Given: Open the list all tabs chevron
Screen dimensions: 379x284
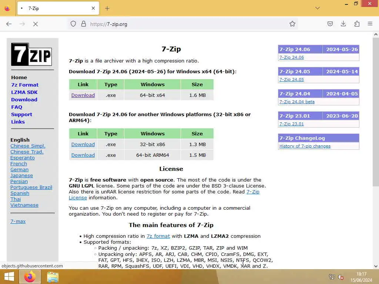Looking at the screenshot, I should coord(318,8).
